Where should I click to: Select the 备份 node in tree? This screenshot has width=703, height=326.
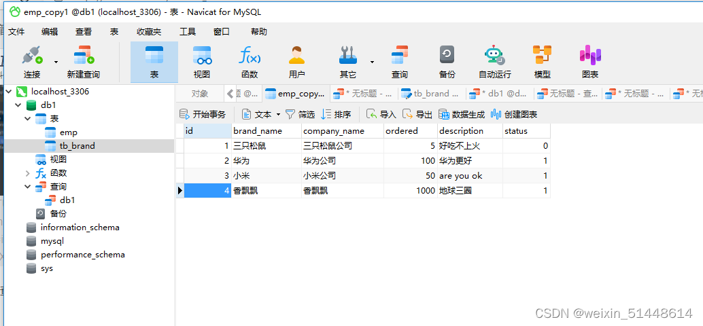[58, 214]
